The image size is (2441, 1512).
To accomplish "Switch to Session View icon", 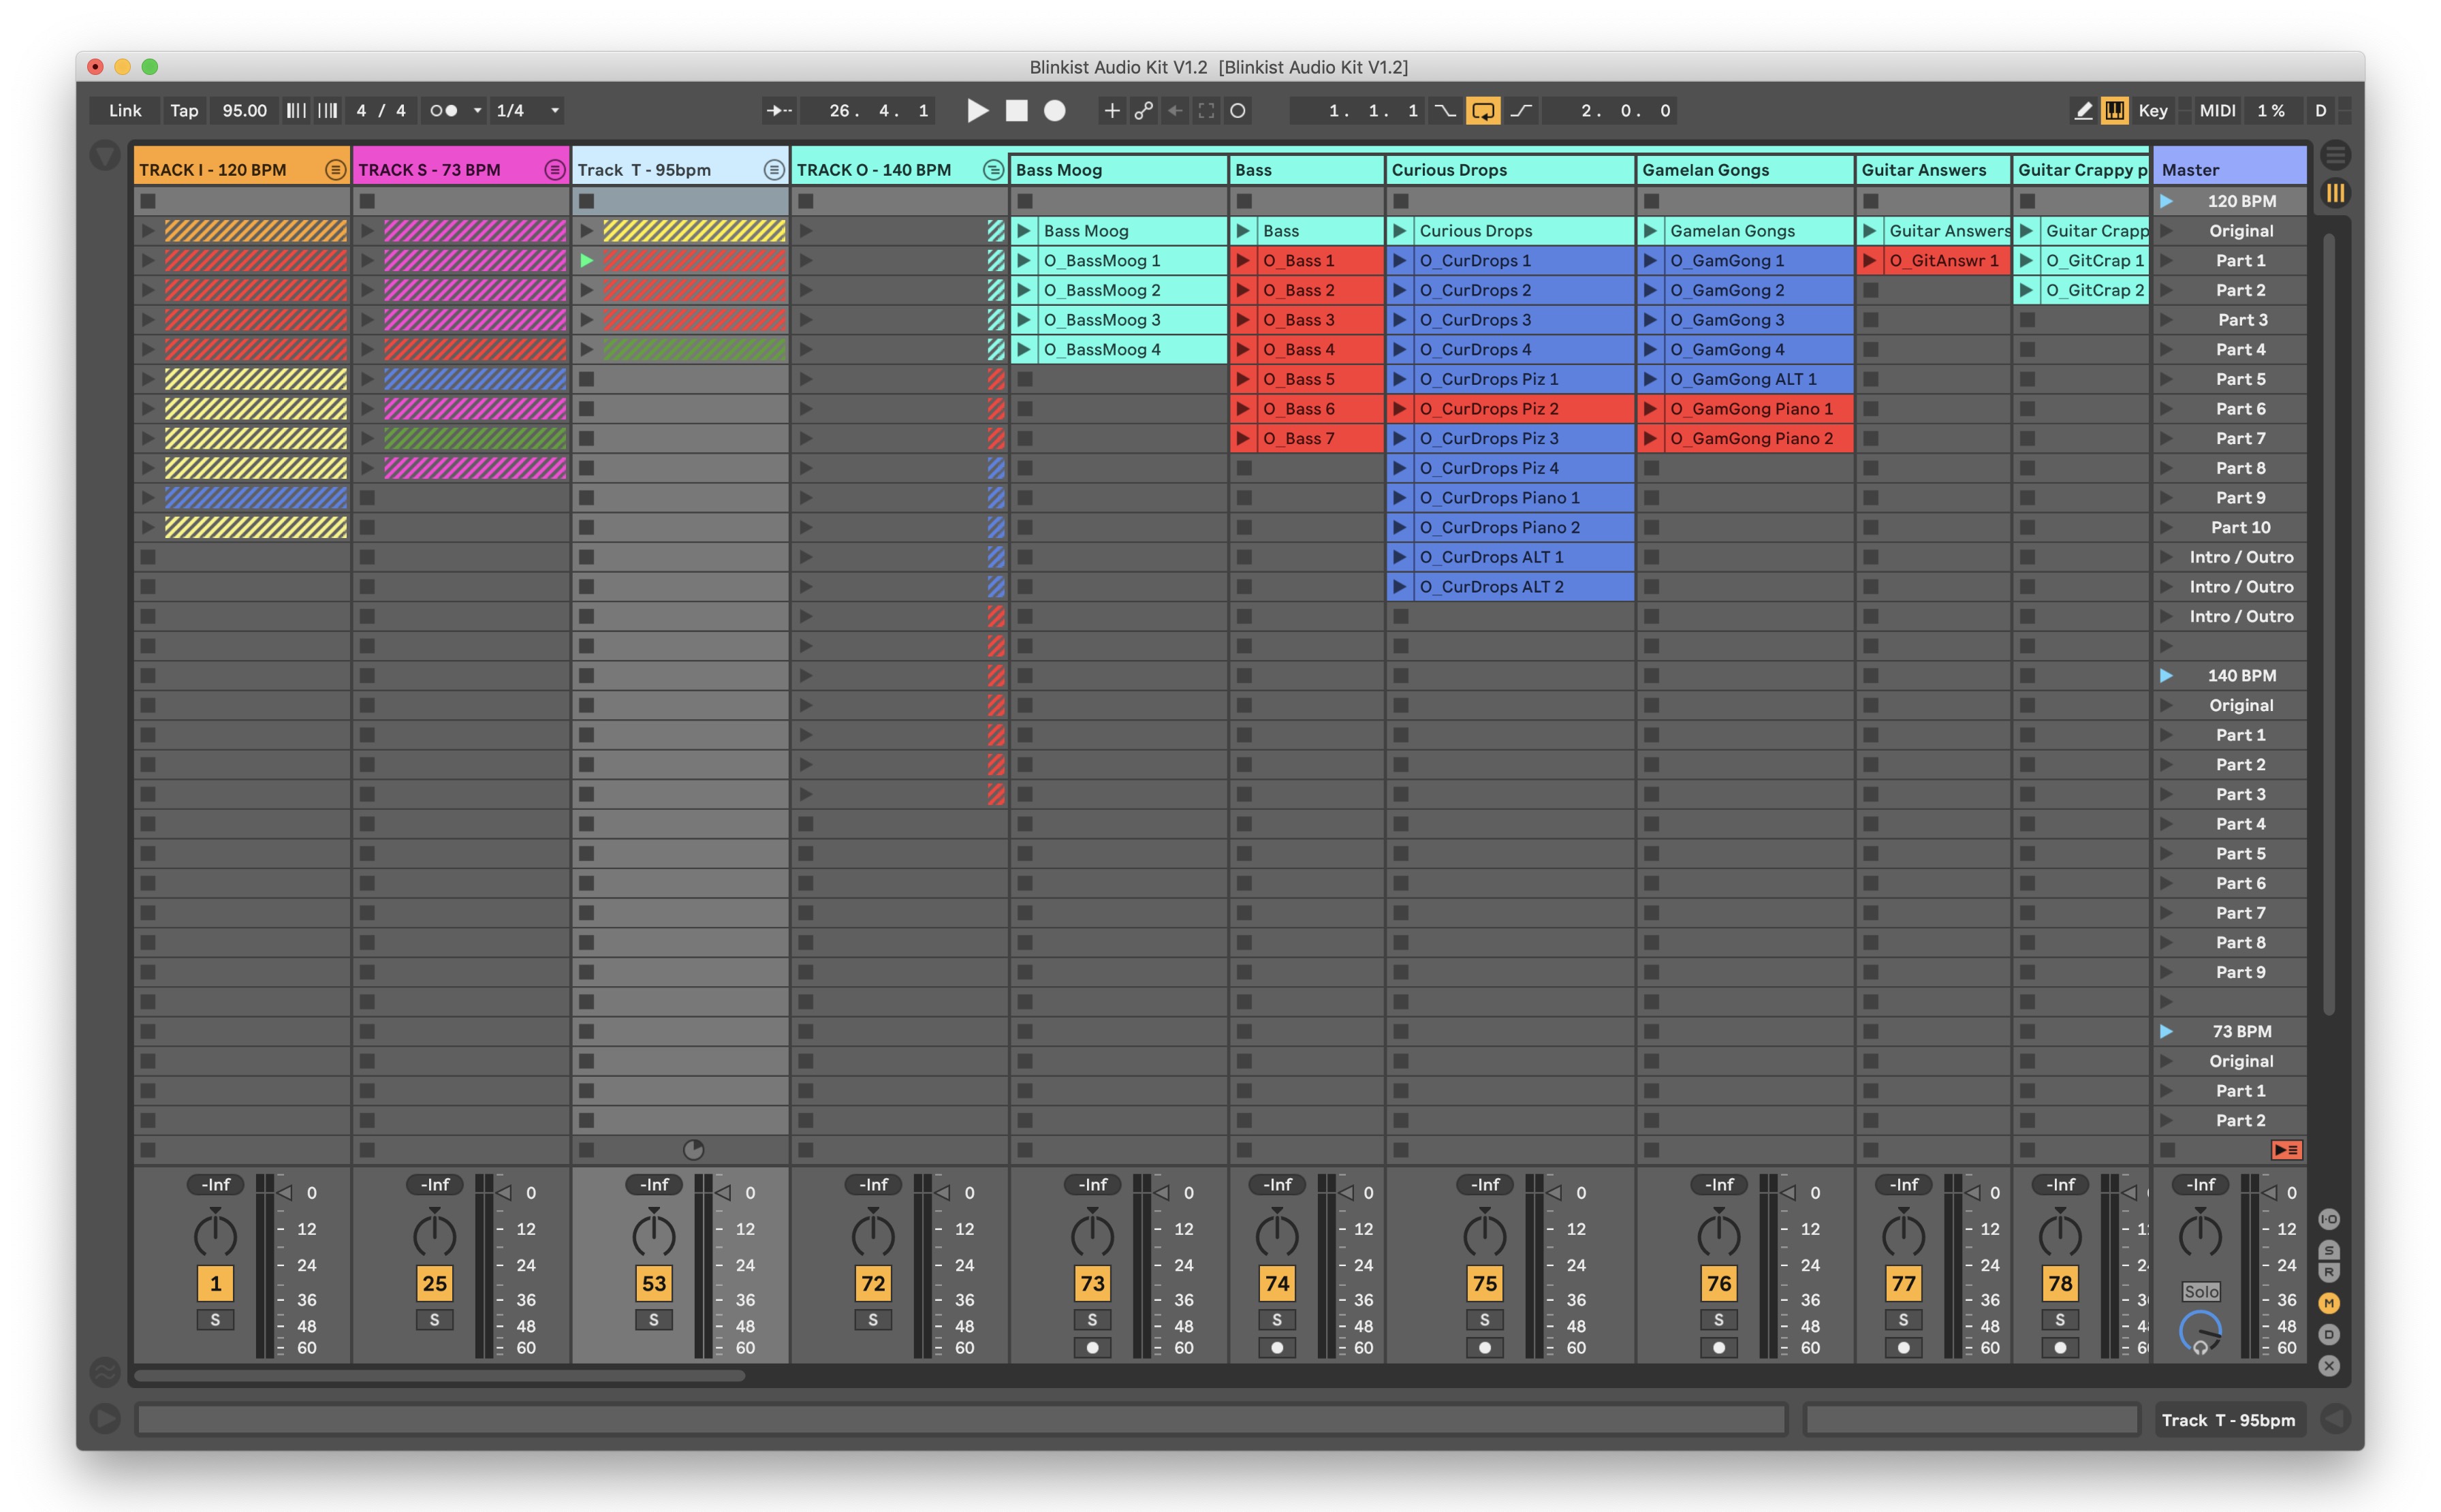I will 2335,193.
